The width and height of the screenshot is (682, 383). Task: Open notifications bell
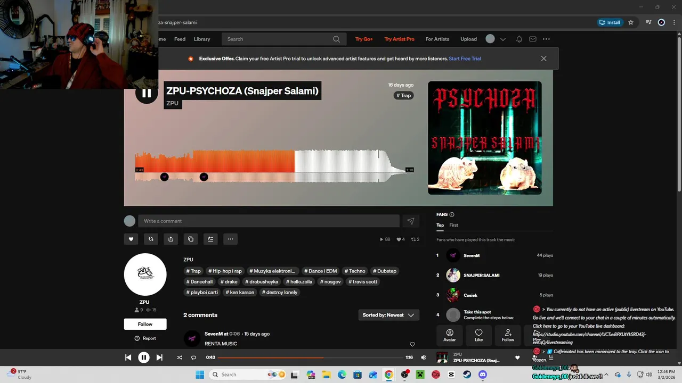(x=519, y=39)
